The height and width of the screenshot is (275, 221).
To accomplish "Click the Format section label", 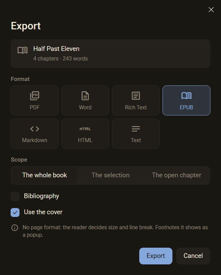I will (x=20, y=79).
